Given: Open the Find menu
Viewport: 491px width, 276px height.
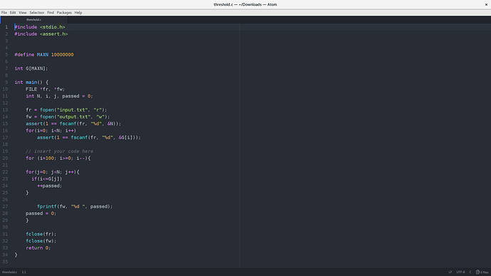Looking at the screenshot, I should click(51, 13).
